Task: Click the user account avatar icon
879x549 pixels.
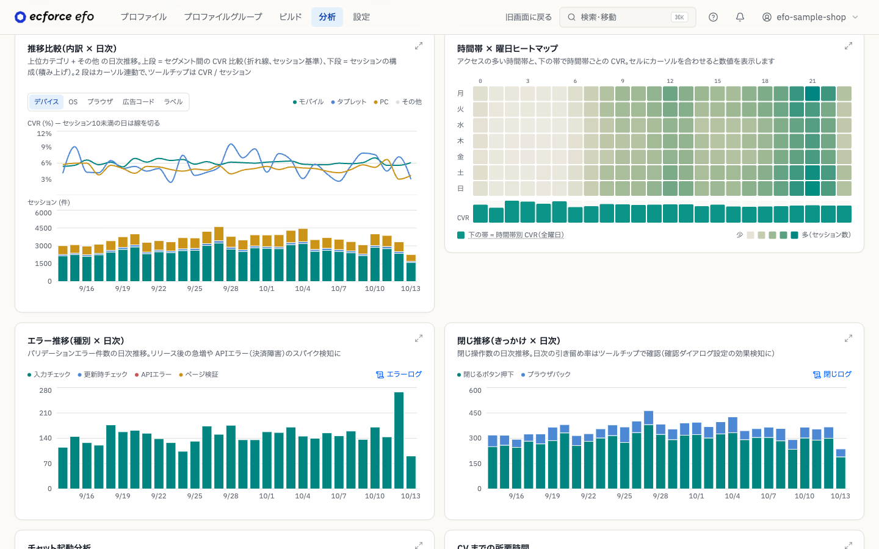Action: pyautogui.click(x=767, y=17)
